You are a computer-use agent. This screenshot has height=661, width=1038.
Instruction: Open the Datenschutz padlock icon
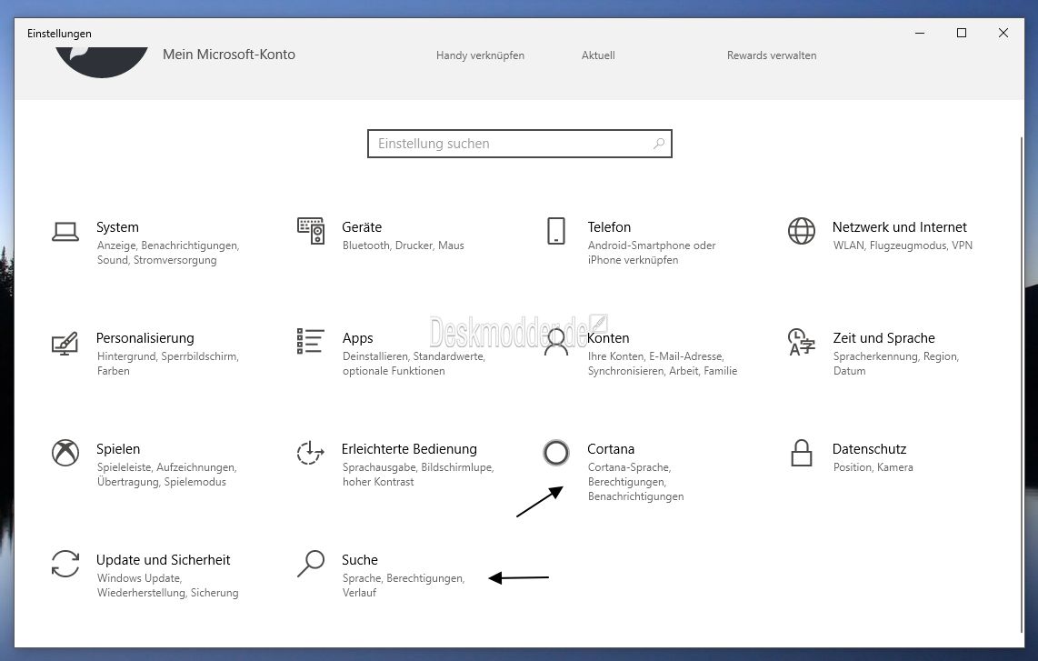pyautogui.click(x=801, y=453)
